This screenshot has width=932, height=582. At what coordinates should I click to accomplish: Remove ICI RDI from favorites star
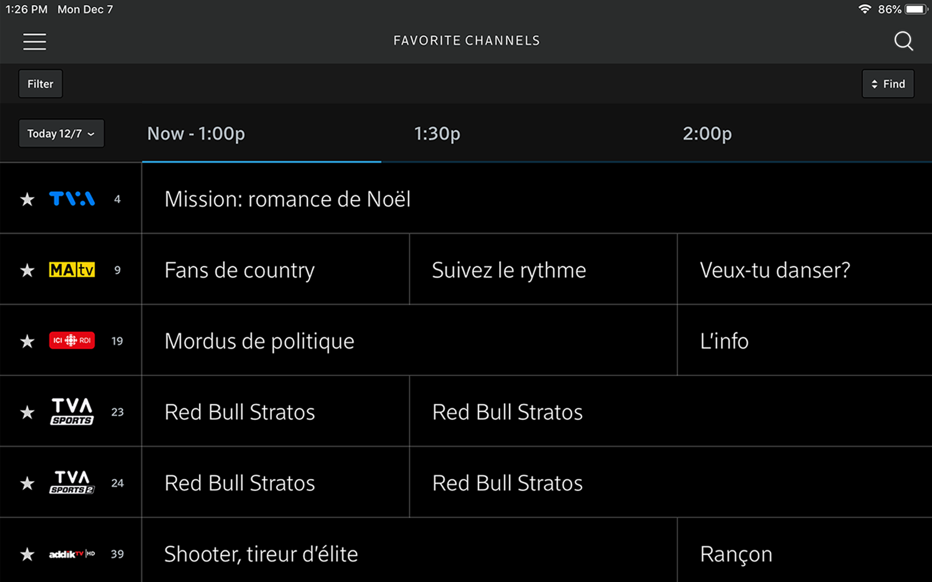pyautogui.click(x=28, y=341)
